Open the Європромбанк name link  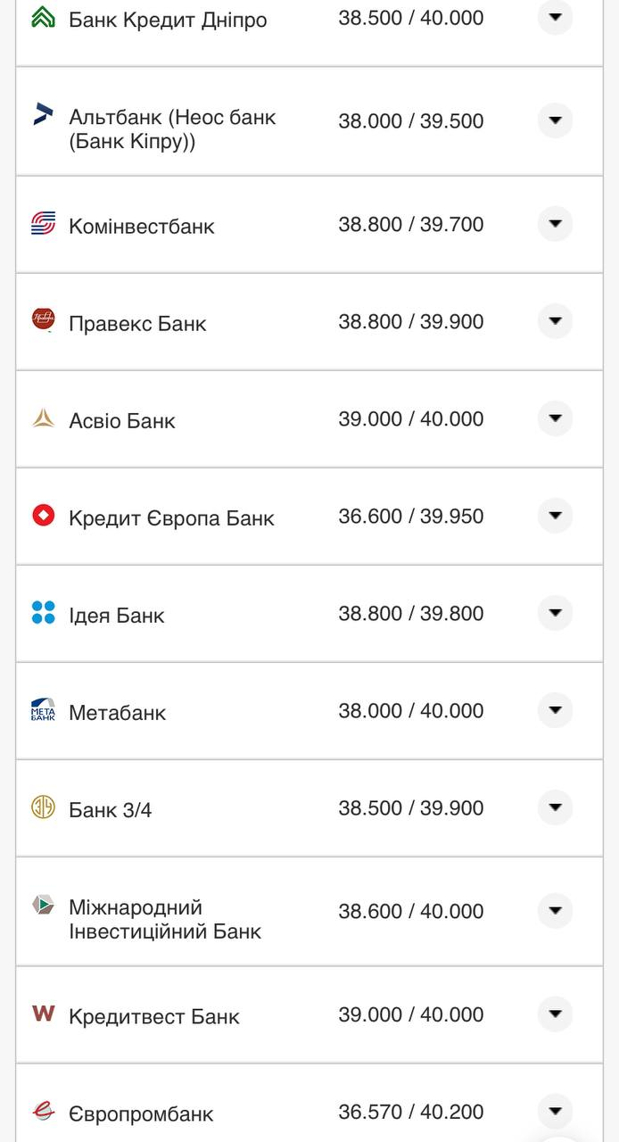pyautogui.click(x=141, y=1114)
